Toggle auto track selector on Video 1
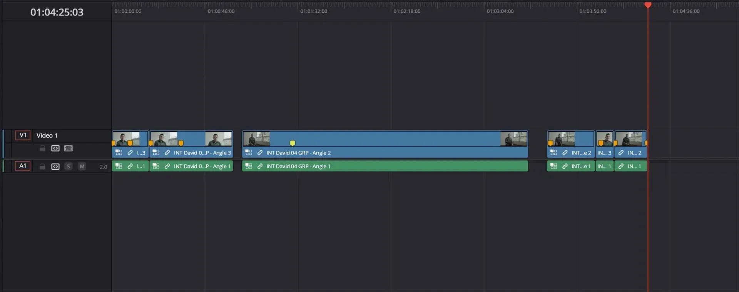739x292 pixels. pyautogui.click(x=55, y=148)
